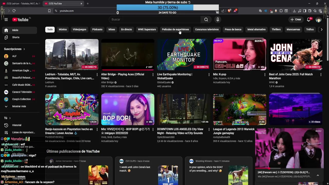Click the youtube.com address bar

click(x=67, y=11)
